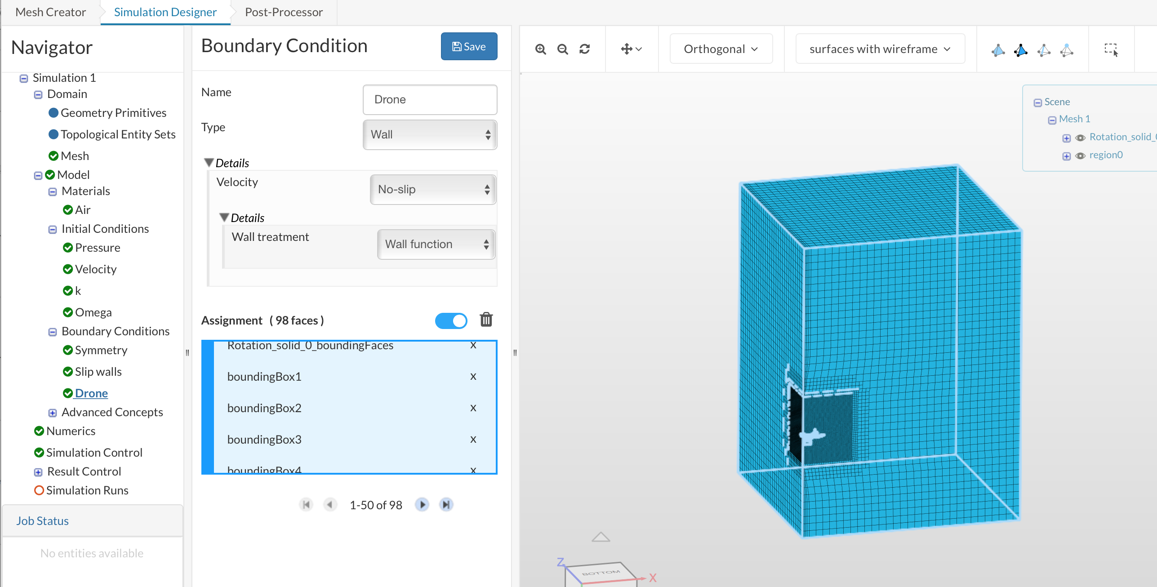This screenshot has height=587, width=1157.
Task: Delete the assignment with the trash icon
Action: [486, 320]
